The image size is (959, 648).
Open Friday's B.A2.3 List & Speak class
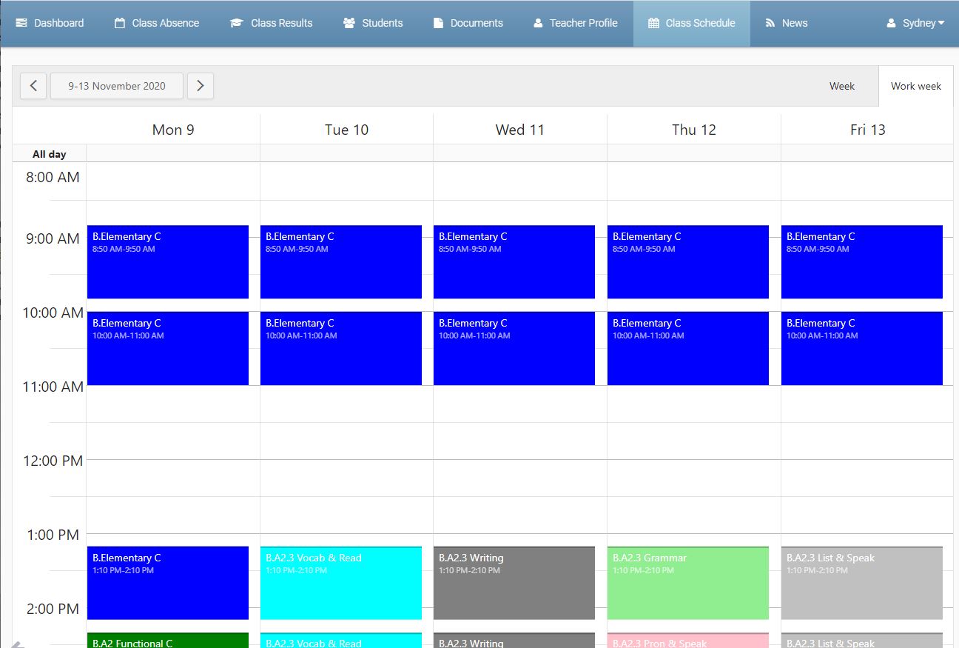pos(861,582)
